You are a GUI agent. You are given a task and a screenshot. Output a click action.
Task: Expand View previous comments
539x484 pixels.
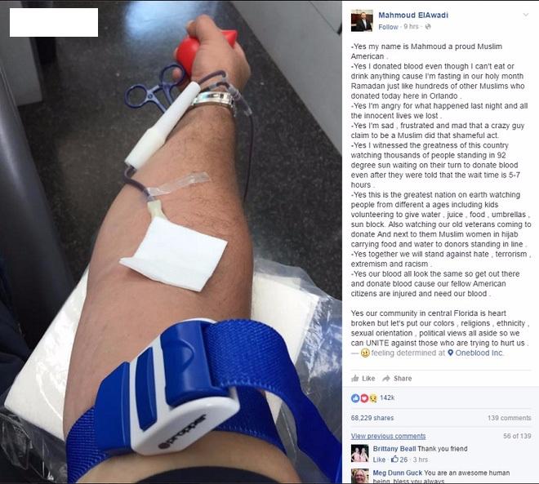[388, 436]
